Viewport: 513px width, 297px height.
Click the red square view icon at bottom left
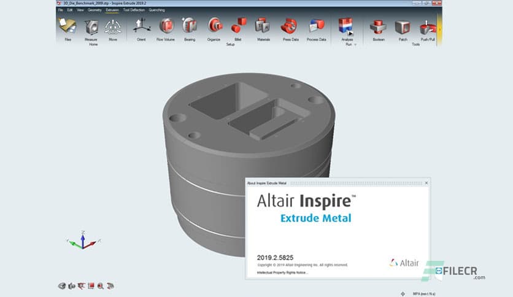[x=91, y=286]
